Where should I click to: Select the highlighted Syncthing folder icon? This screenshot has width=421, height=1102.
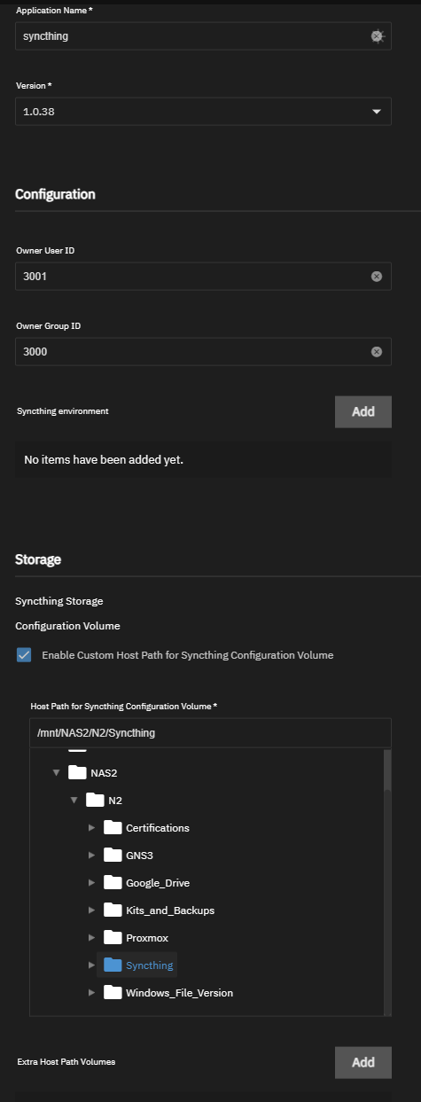tap(112, 965)
